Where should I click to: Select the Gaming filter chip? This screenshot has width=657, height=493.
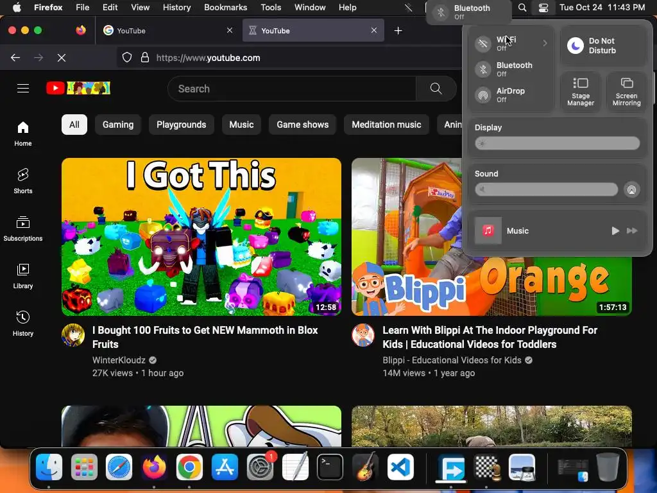pos(118,125)
